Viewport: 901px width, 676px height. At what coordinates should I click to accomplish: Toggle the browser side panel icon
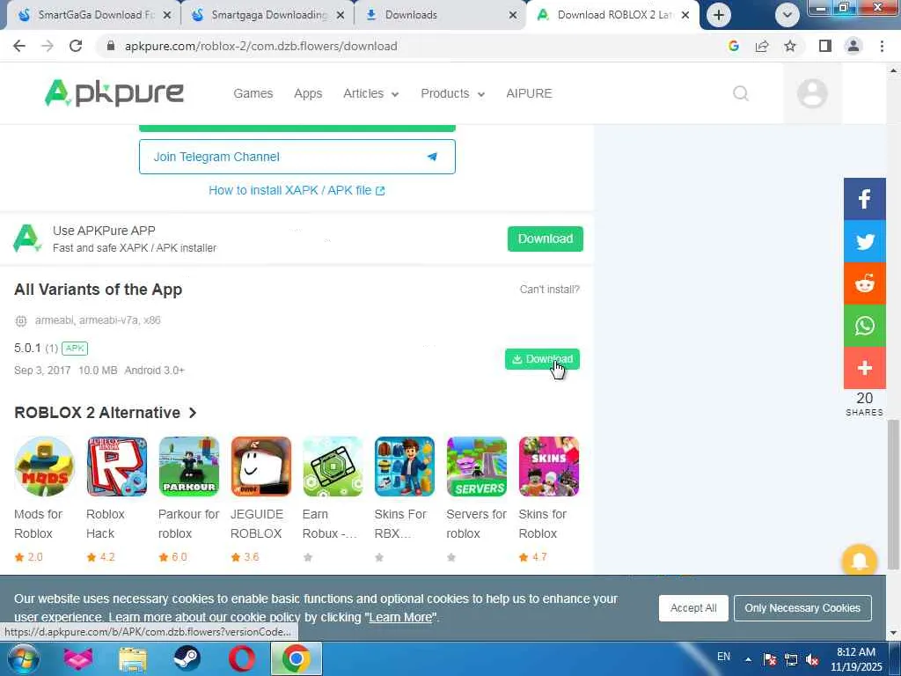coord(825,46)
